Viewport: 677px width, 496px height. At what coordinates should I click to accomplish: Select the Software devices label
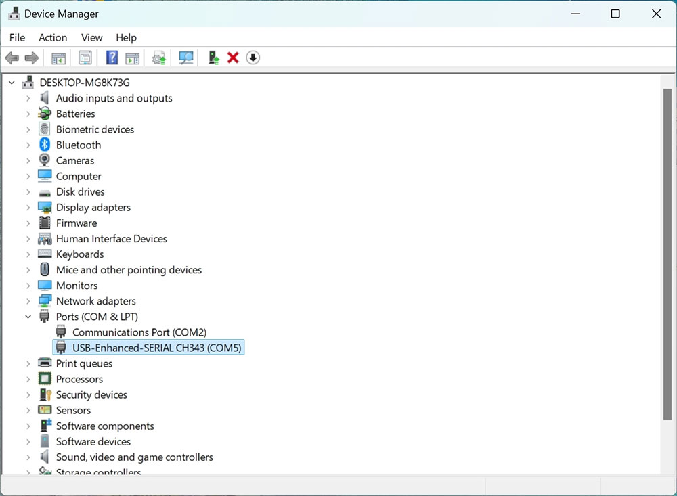[93, 441]
